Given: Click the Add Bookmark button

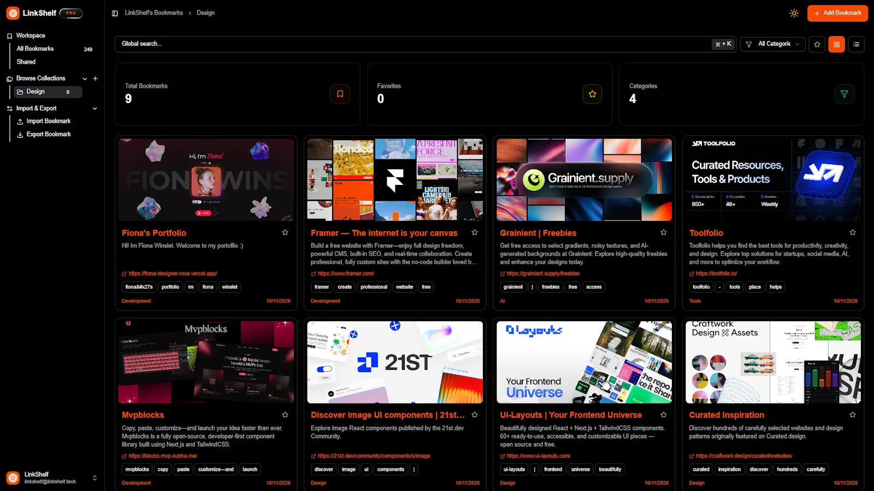Looking at the screenshot, I should 837,13.
